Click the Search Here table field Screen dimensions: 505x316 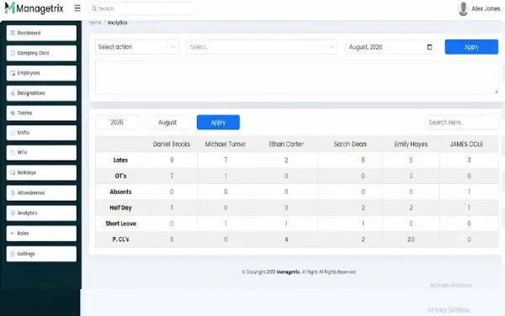462,122
